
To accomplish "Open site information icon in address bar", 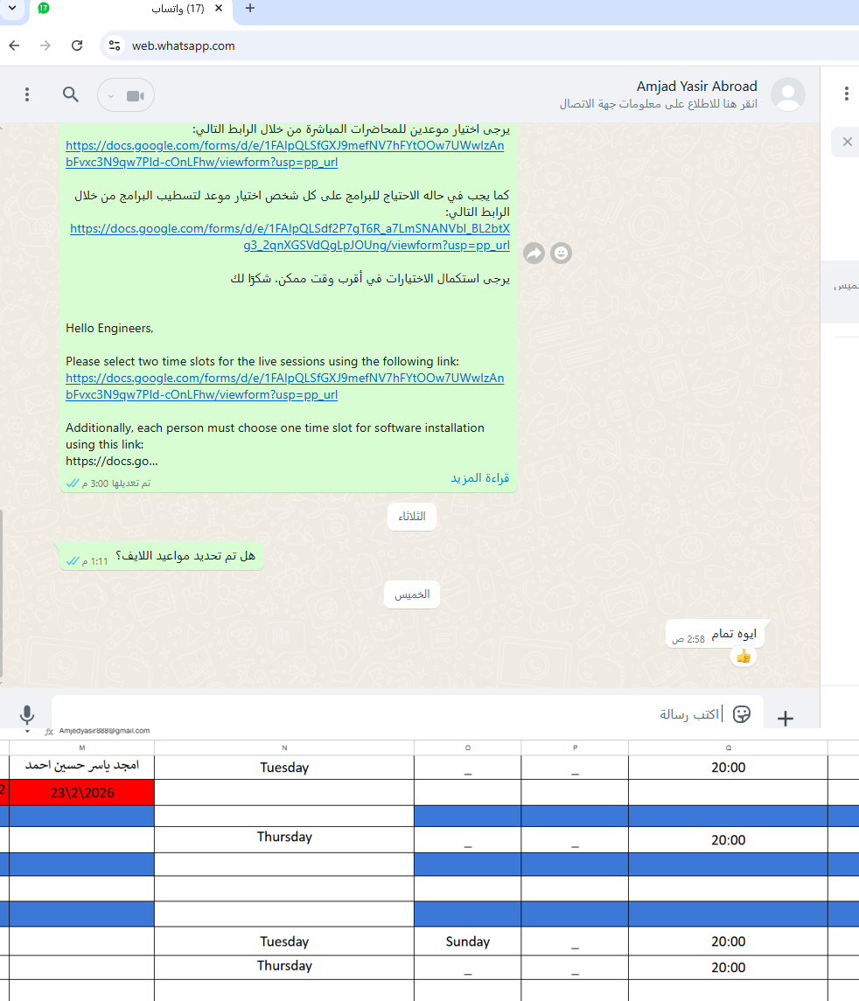I will [115, 45].
